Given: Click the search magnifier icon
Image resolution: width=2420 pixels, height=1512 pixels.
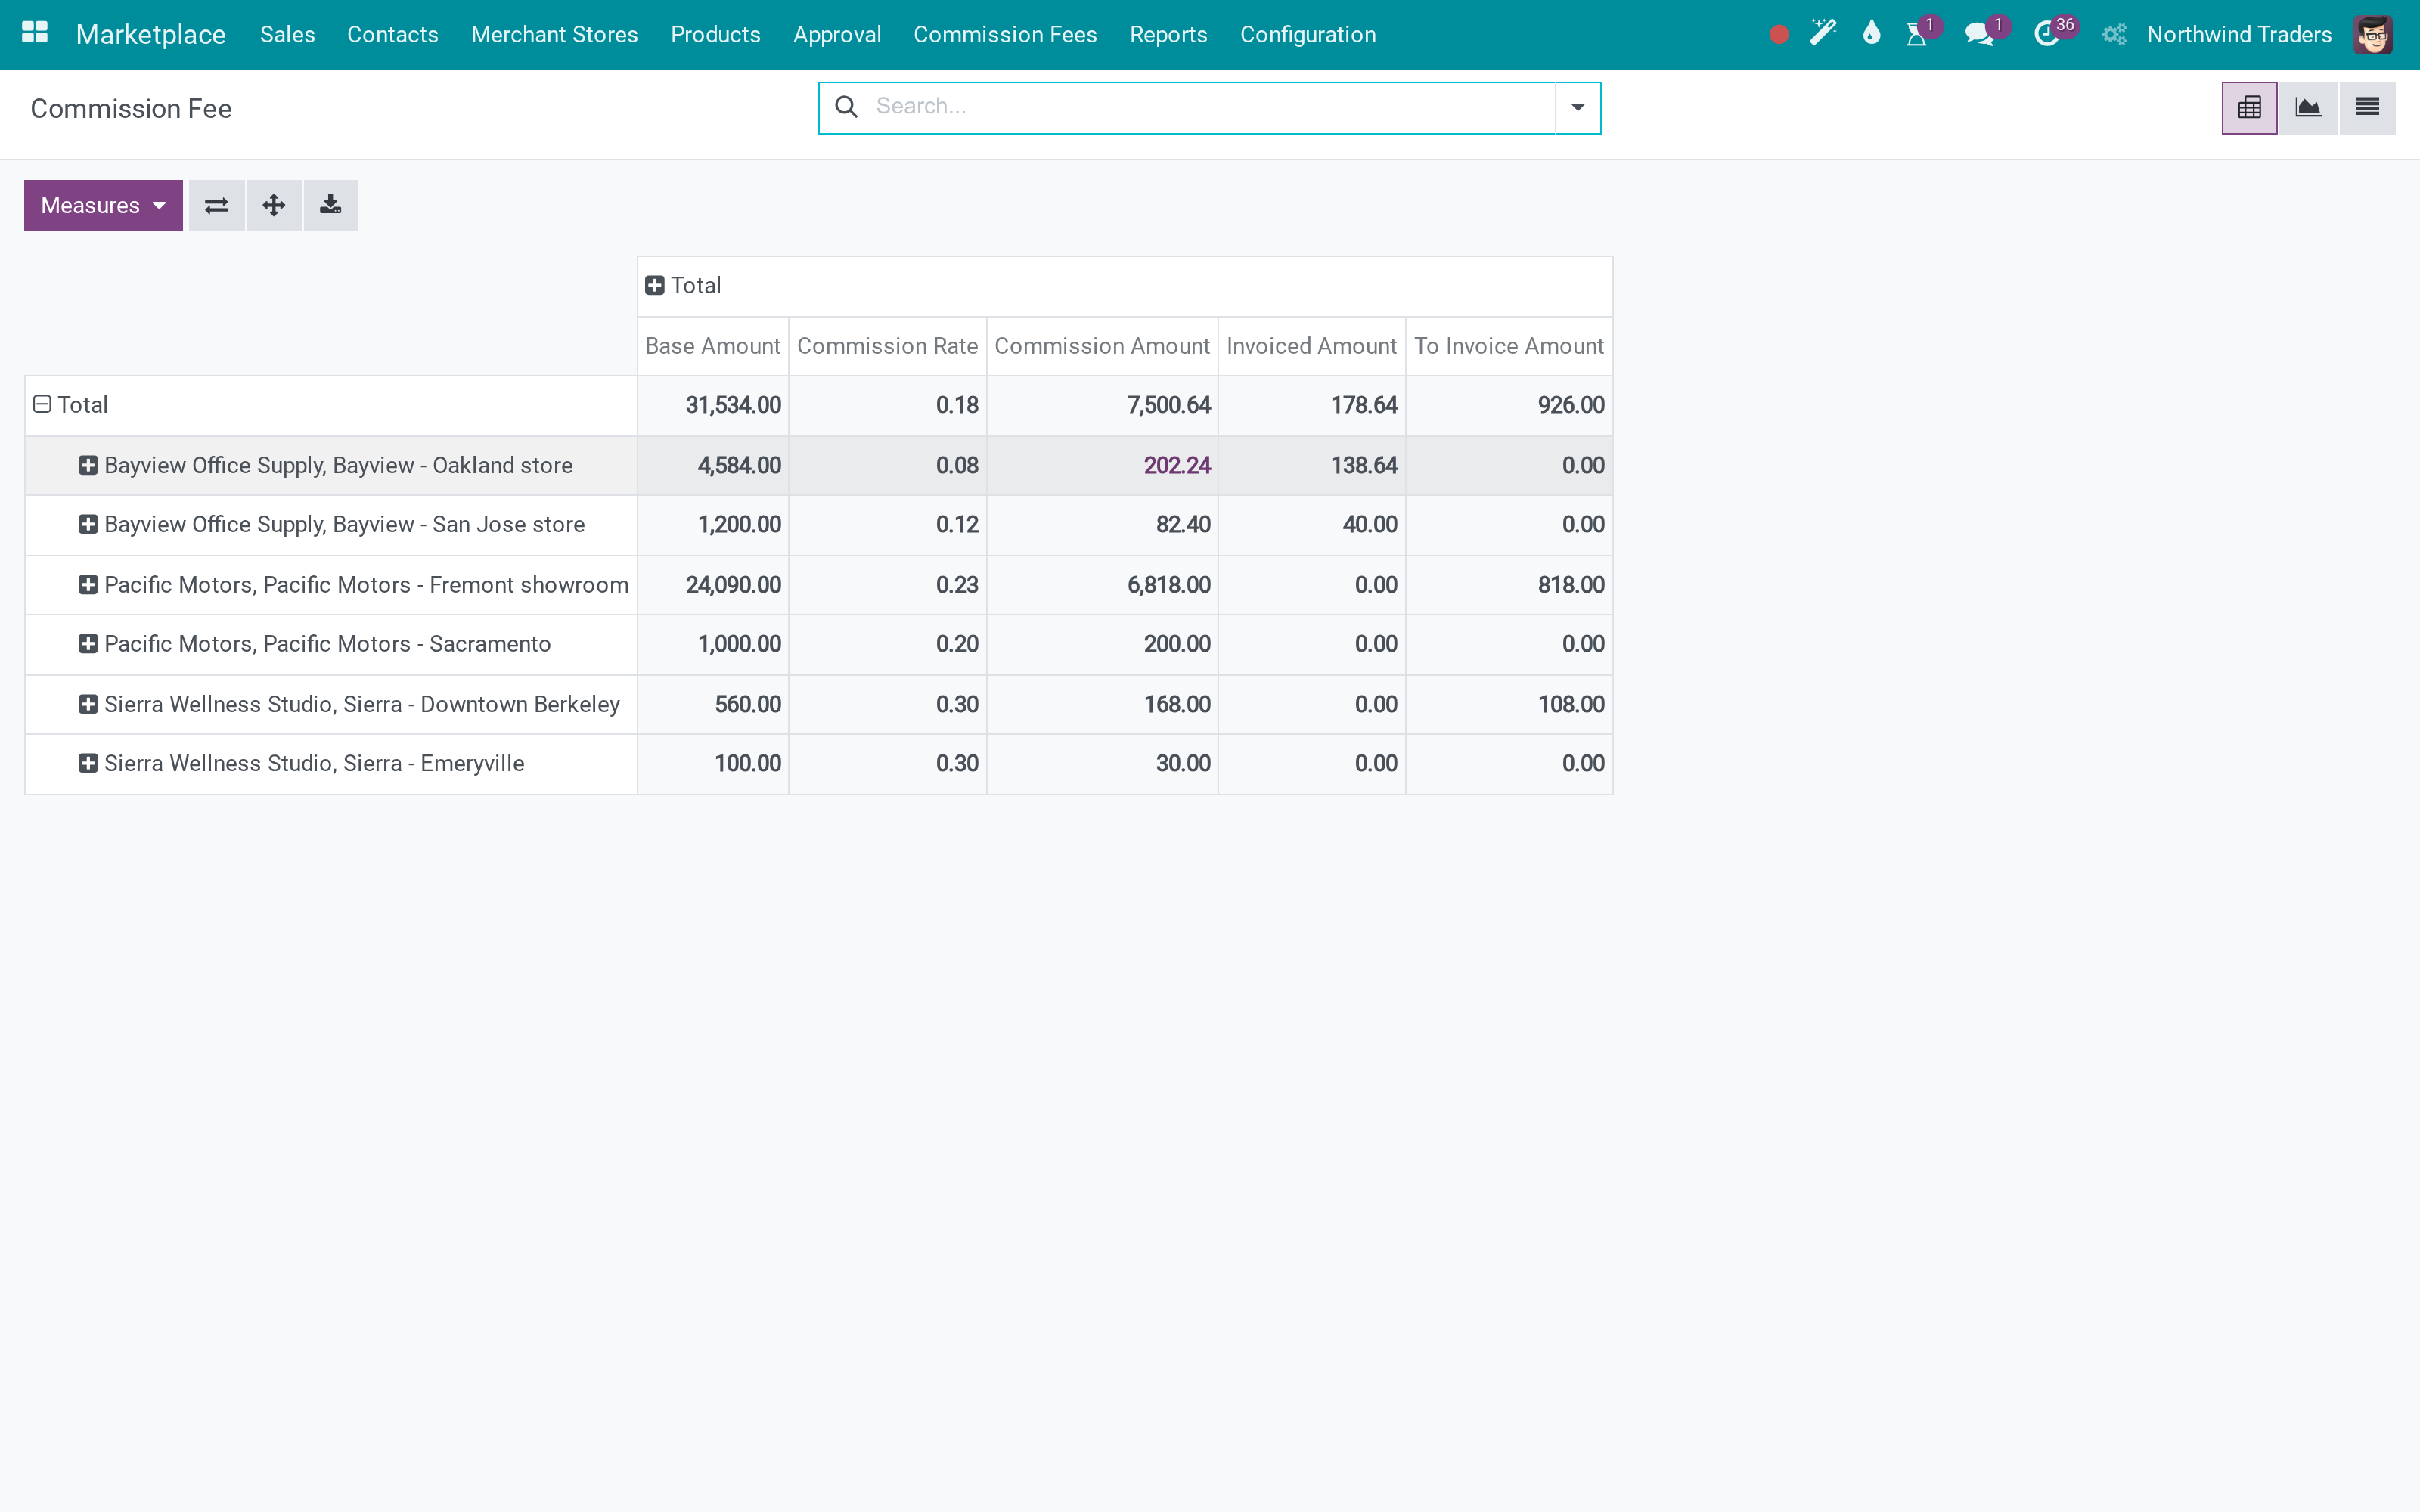Looking at the screenshot, I should click(846, 107).
